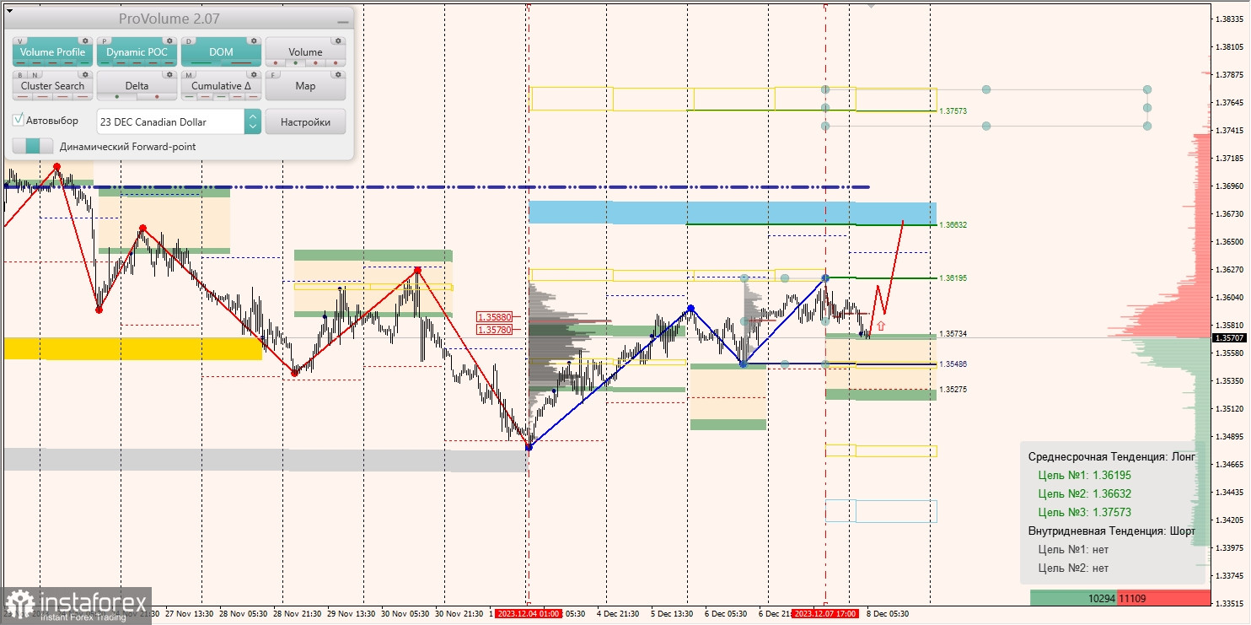This screenshot has width=1251, height=625.
Task: Enable the Cluster Search indicator
Action: [52, 86]
